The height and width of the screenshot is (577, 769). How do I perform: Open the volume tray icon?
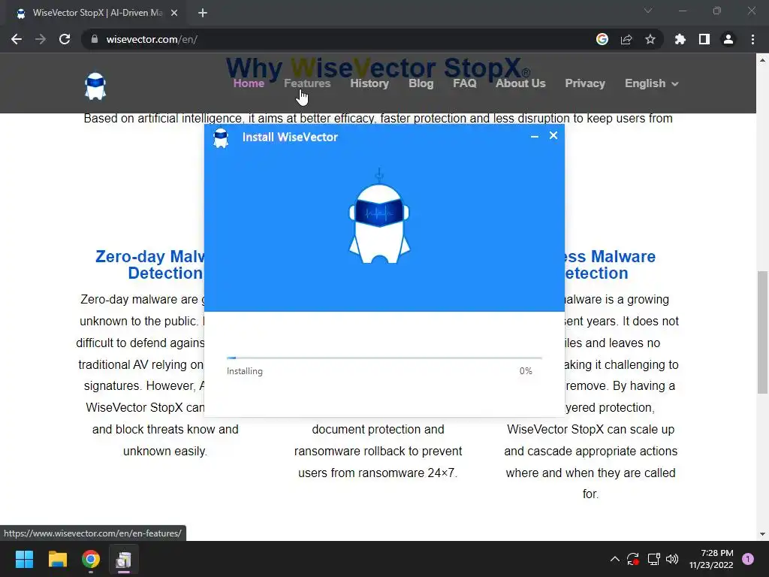[672, 559]
